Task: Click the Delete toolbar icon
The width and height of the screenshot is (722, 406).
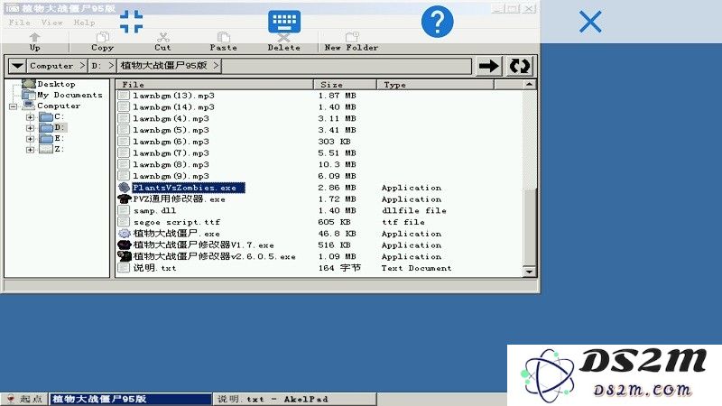Action: point(283,38)
